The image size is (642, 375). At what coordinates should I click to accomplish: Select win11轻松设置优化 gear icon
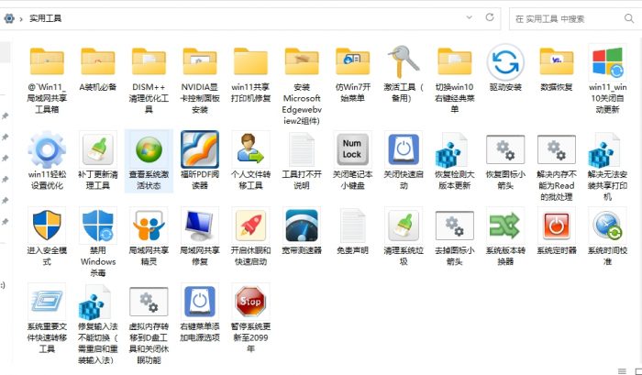47,149
